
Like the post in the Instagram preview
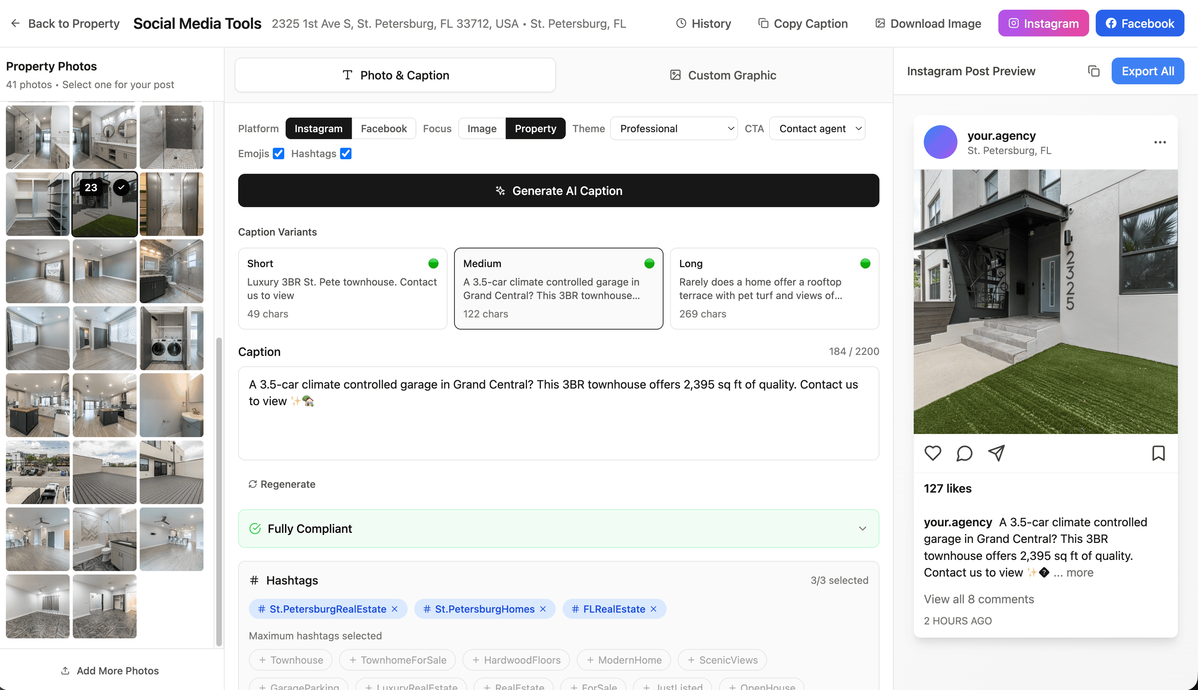(933, 453)
